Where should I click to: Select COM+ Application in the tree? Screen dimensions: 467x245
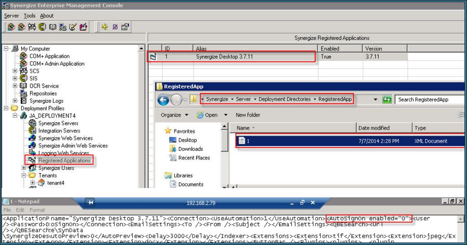(x=50, y=56)
